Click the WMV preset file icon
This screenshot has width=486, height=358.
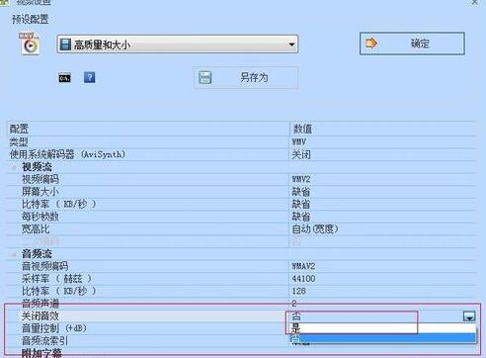[30, 44]
